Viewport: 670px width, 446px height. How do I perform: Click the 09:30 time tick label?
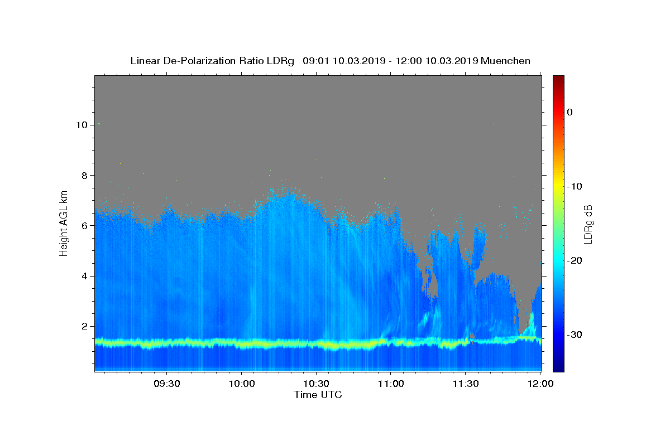point(166,384)
